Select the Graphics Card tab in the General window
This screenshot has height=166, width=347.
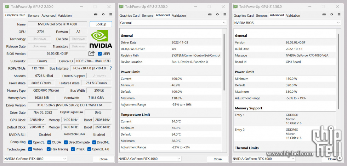point(130,16)
